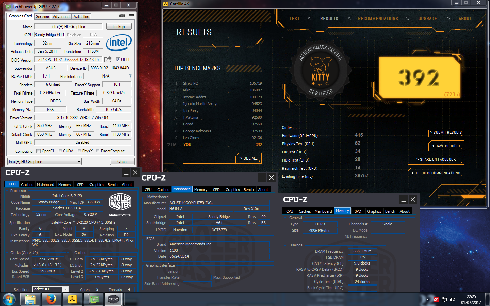The image size is (490, 306).
Task: Take a GPU-Z screenshot with the camera icon
Action: (x=122, y=16)
